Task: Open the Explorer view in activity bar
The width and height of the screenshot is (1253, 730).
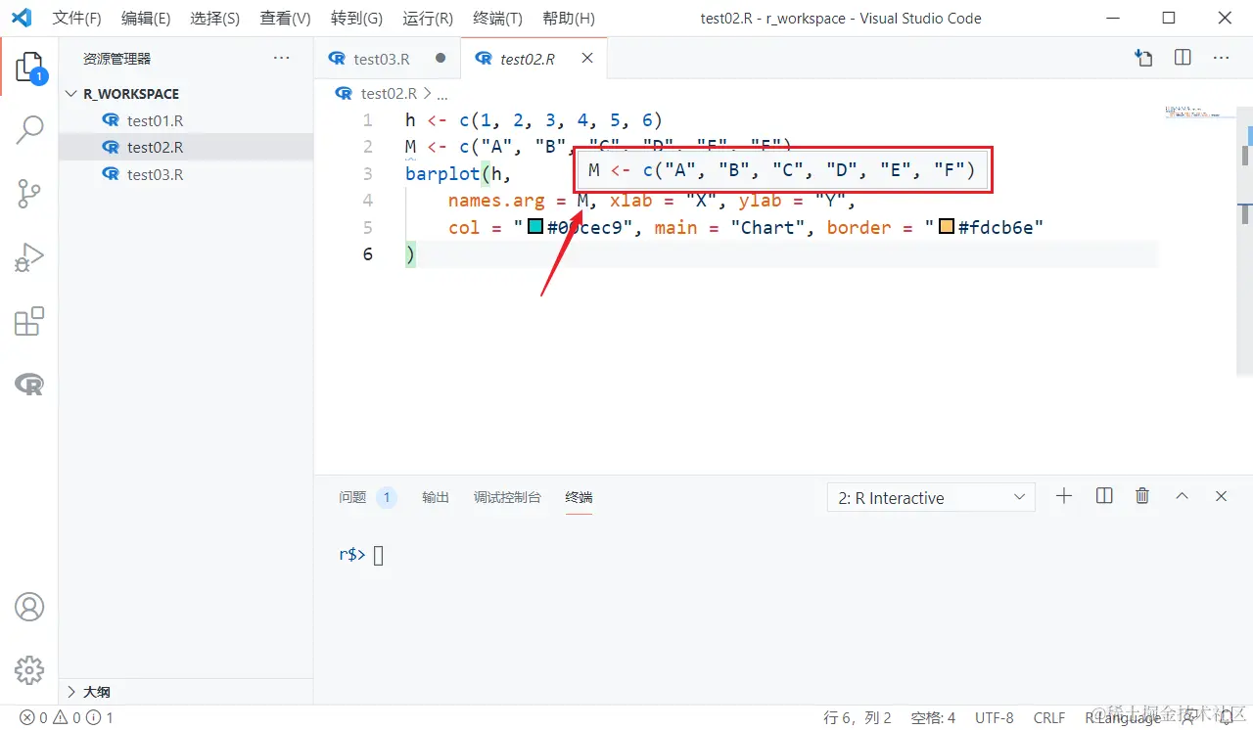Action: click(29, 68)
